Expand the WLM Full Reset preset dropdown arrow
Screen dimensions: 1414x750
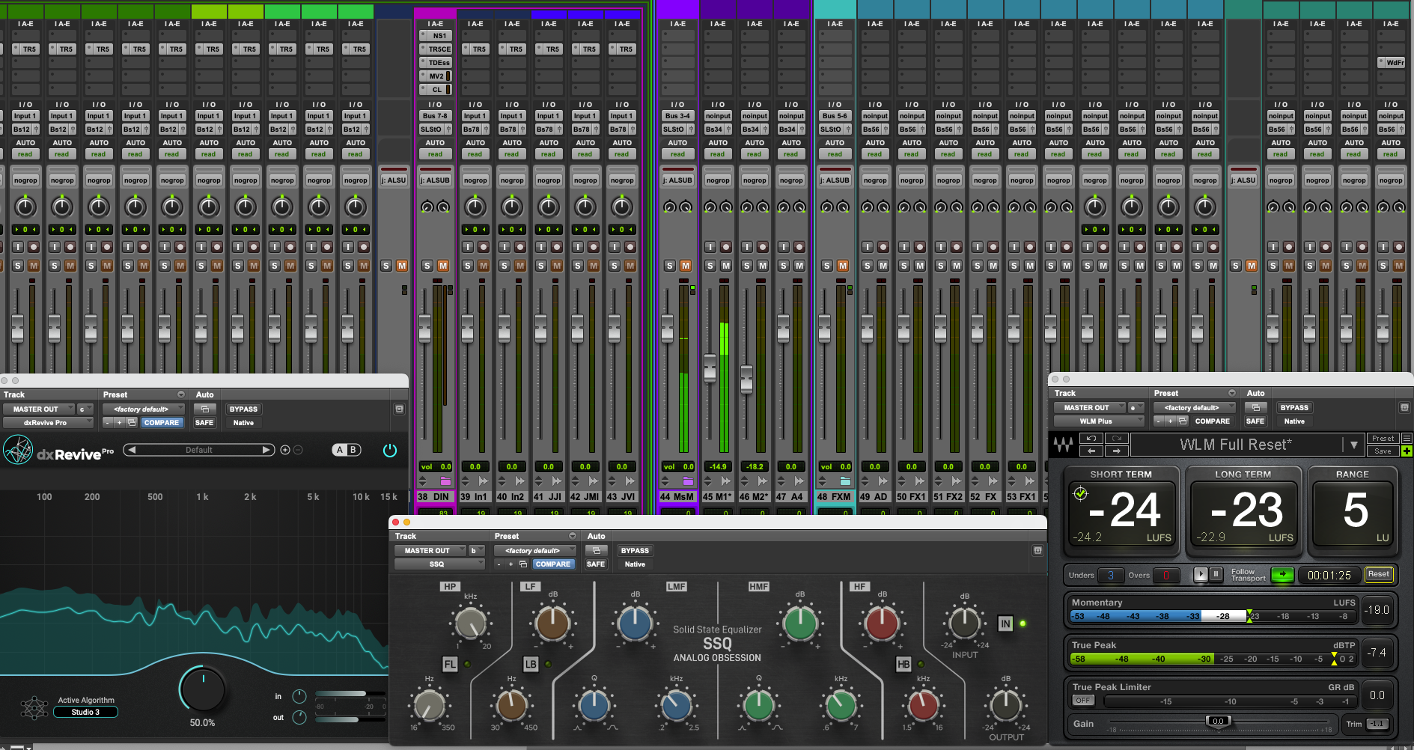click(x=1353, y=445)
